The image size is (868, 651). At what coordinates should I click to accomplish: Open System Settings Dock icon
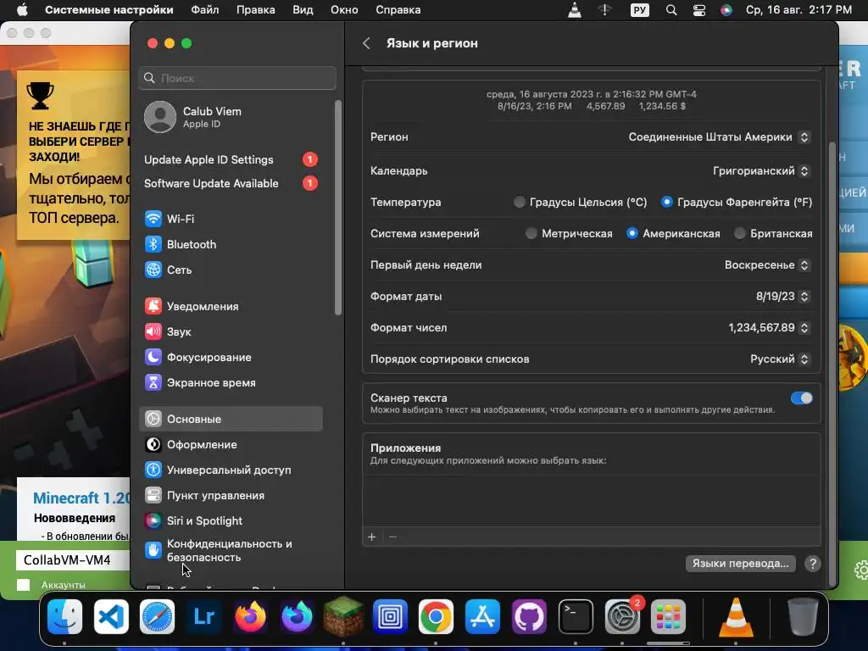[x=621, y=616]
